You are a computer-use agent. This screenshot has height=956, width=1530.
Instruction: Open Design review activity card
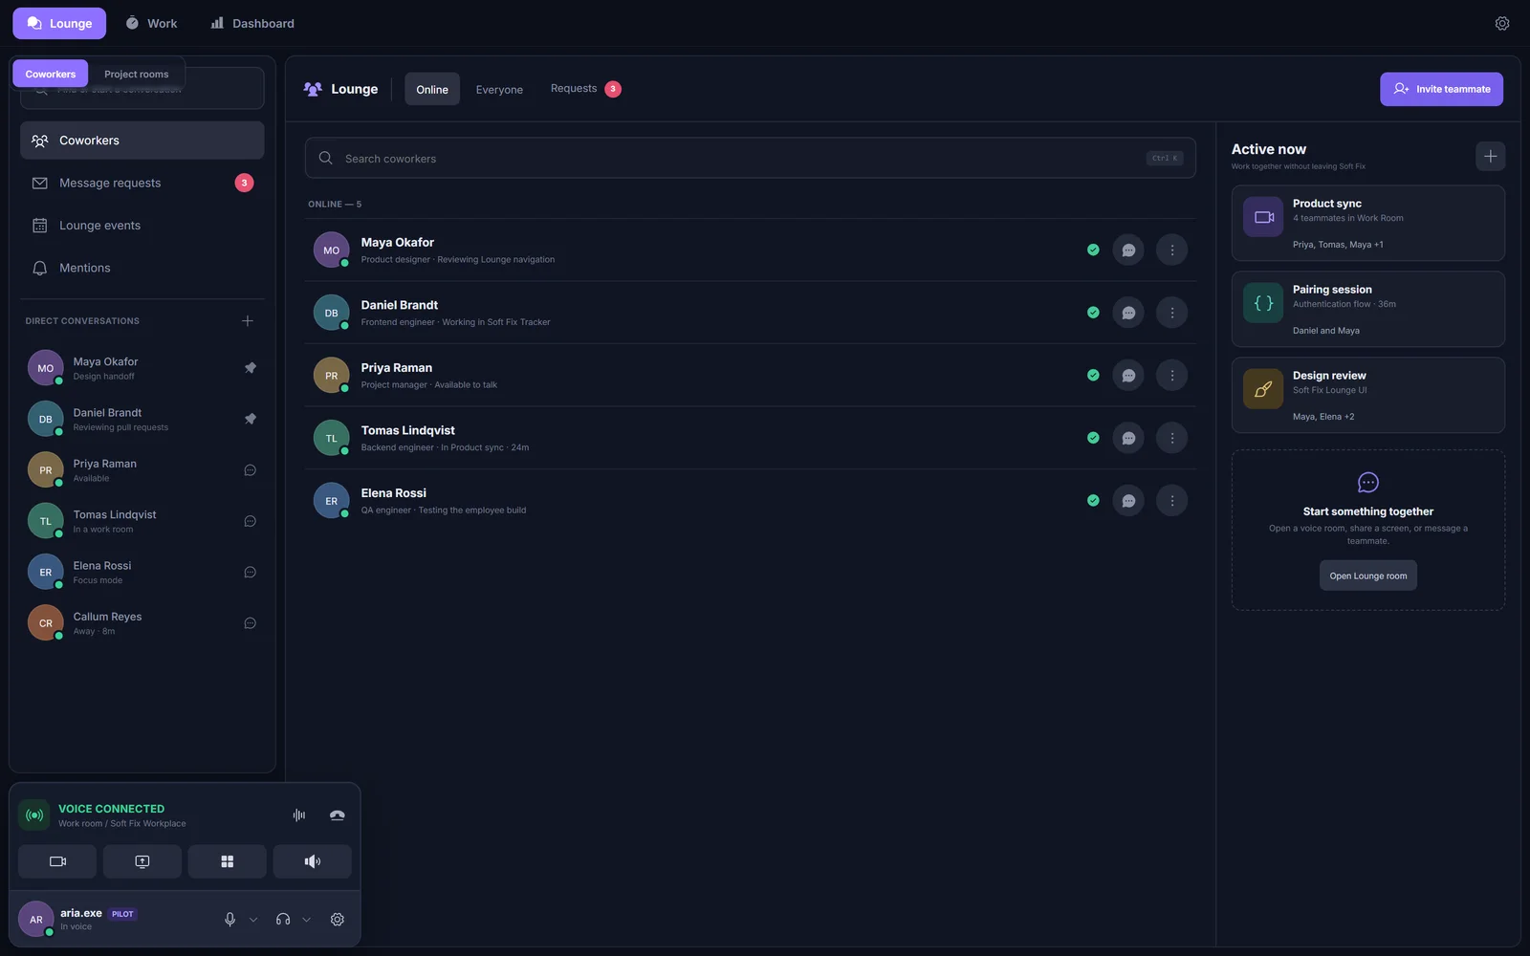tap(1367, 395)
